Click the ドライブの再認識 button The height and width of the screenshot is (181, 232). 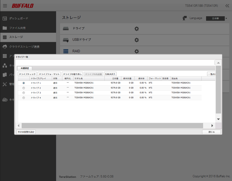[93, 74]
